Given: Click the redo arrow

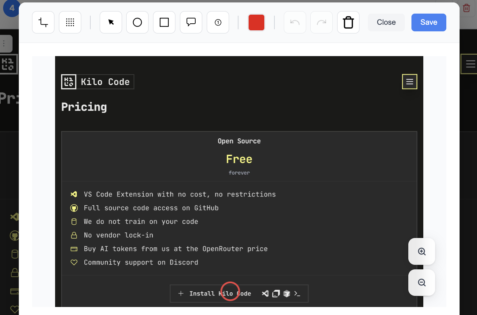Looking at the screenshot, I should pyautogui.click(x=321, y=22).
